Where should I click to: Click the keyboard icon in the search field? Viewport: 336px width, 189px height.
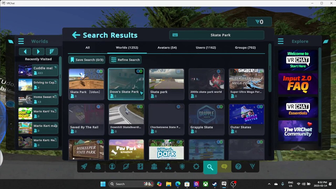[x=175, y=35]
